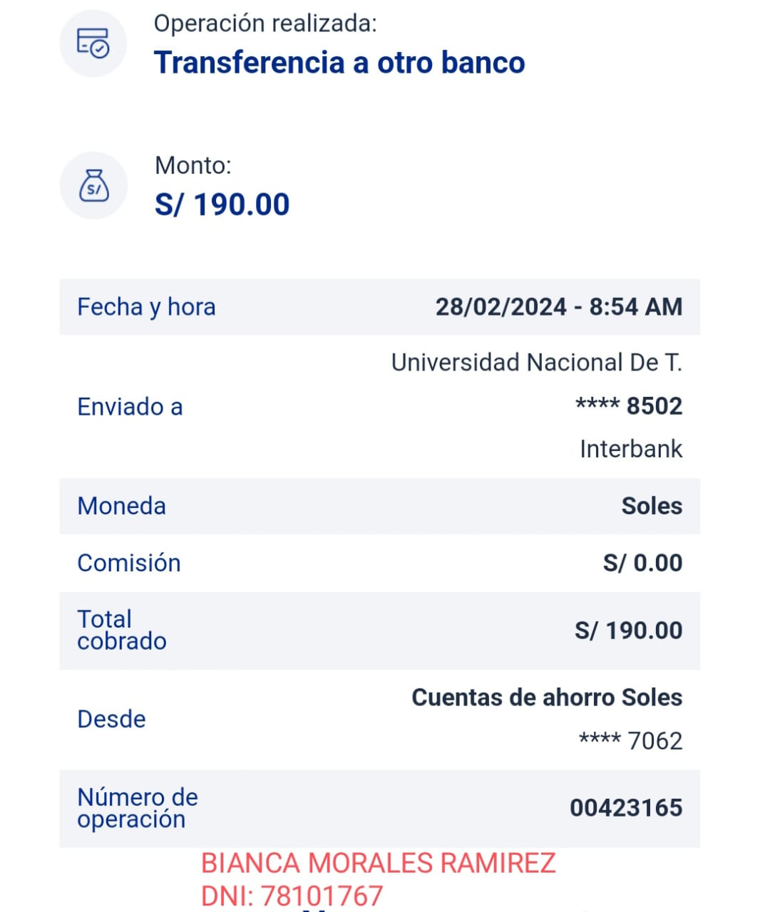Click the Moneda row label
This screenshot has width=760, height=912.
tap(121, 506)
